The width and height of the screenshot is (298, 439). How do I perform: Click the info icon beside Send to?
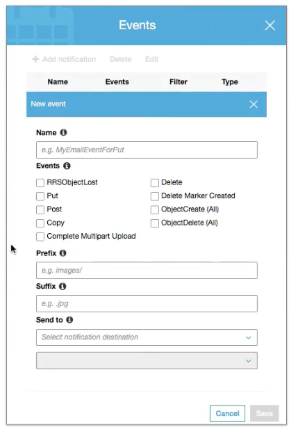tap(69, 320)
